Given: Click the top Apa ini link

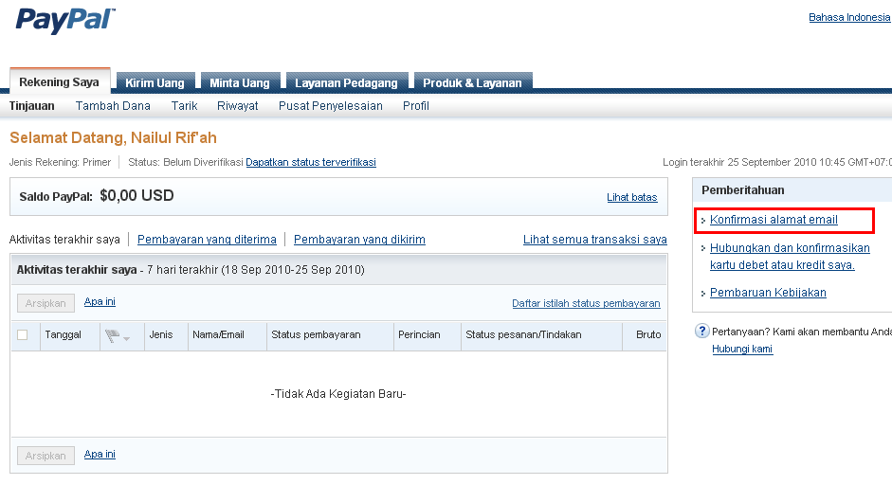Looking at the screenshot, I should click(100, 301).
